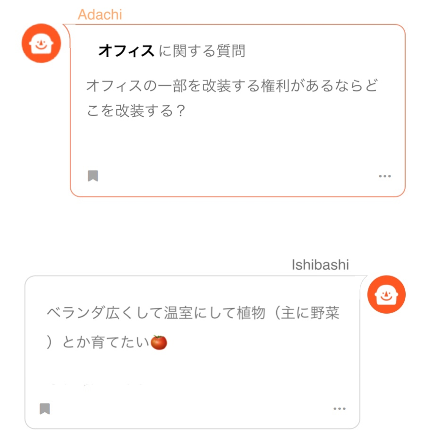
Task: Click the word 権利 in Adachi's question
Action: tap(275, 86)
